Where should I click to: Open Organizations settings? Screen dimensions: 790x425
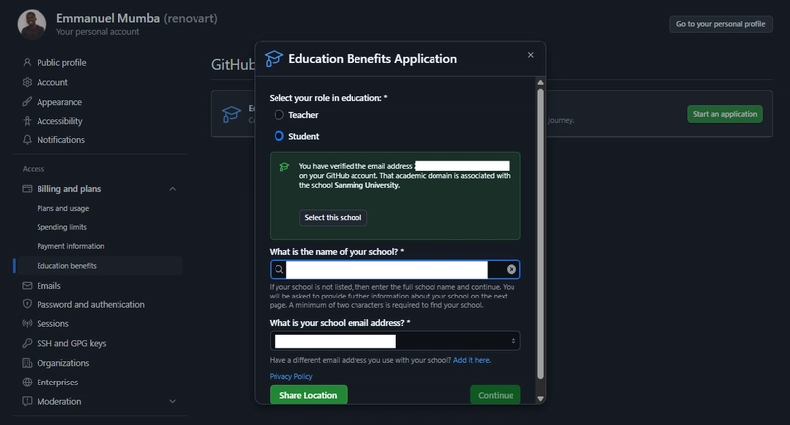tap(62, 363)
